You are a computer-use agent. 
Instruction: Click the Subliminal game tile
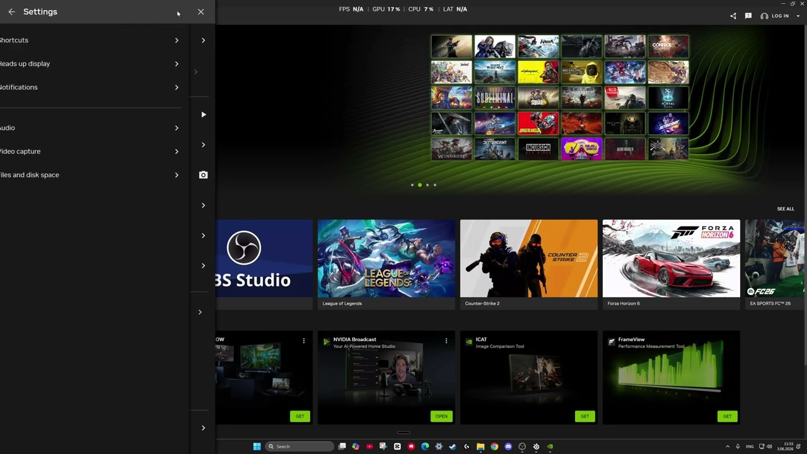pyautogui.click(x=495, y=98)
